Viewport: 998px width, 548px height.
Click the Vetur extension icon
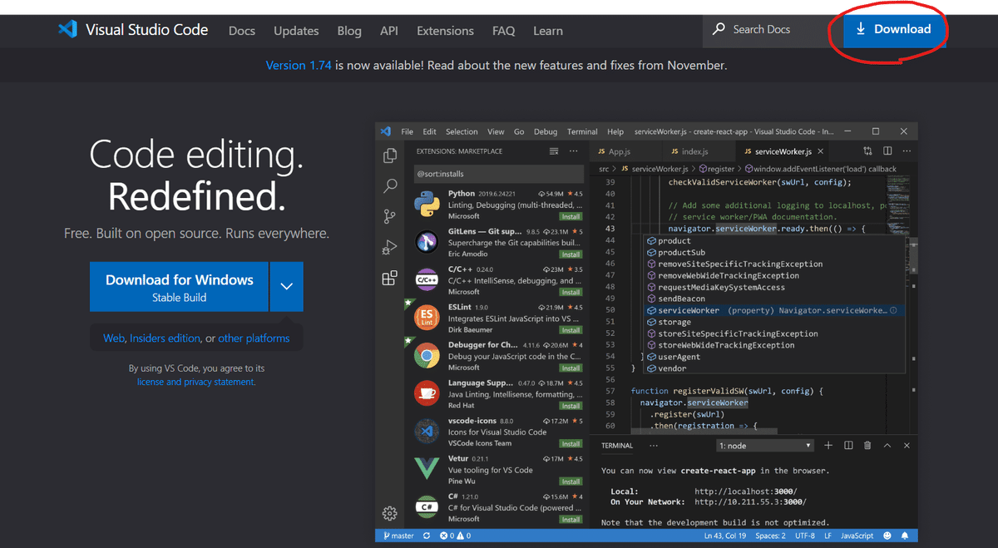tap(427, 468)
